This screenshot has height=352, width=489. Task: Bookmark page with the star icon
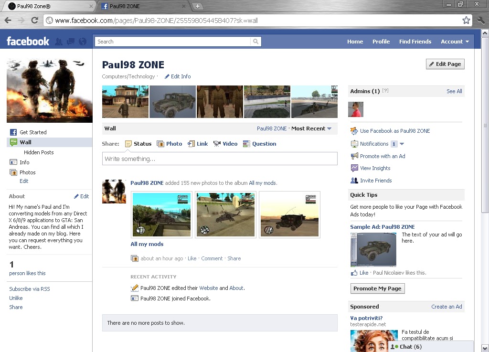tap(466, 21)
